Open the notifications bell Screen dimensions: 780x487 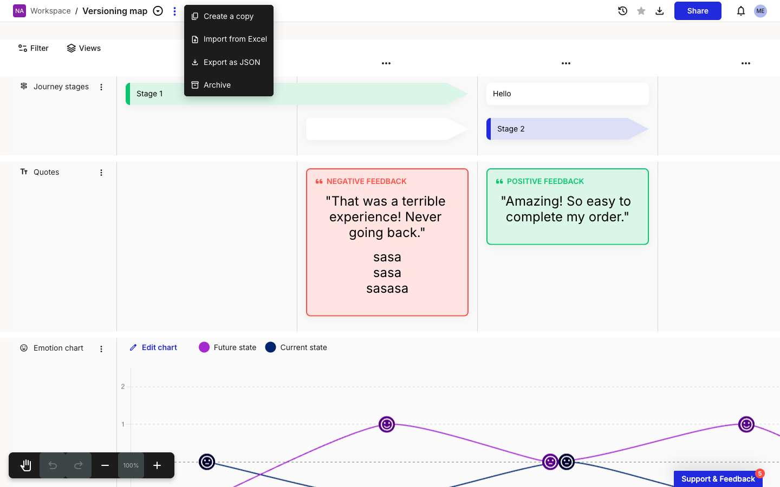click(741, 11)
